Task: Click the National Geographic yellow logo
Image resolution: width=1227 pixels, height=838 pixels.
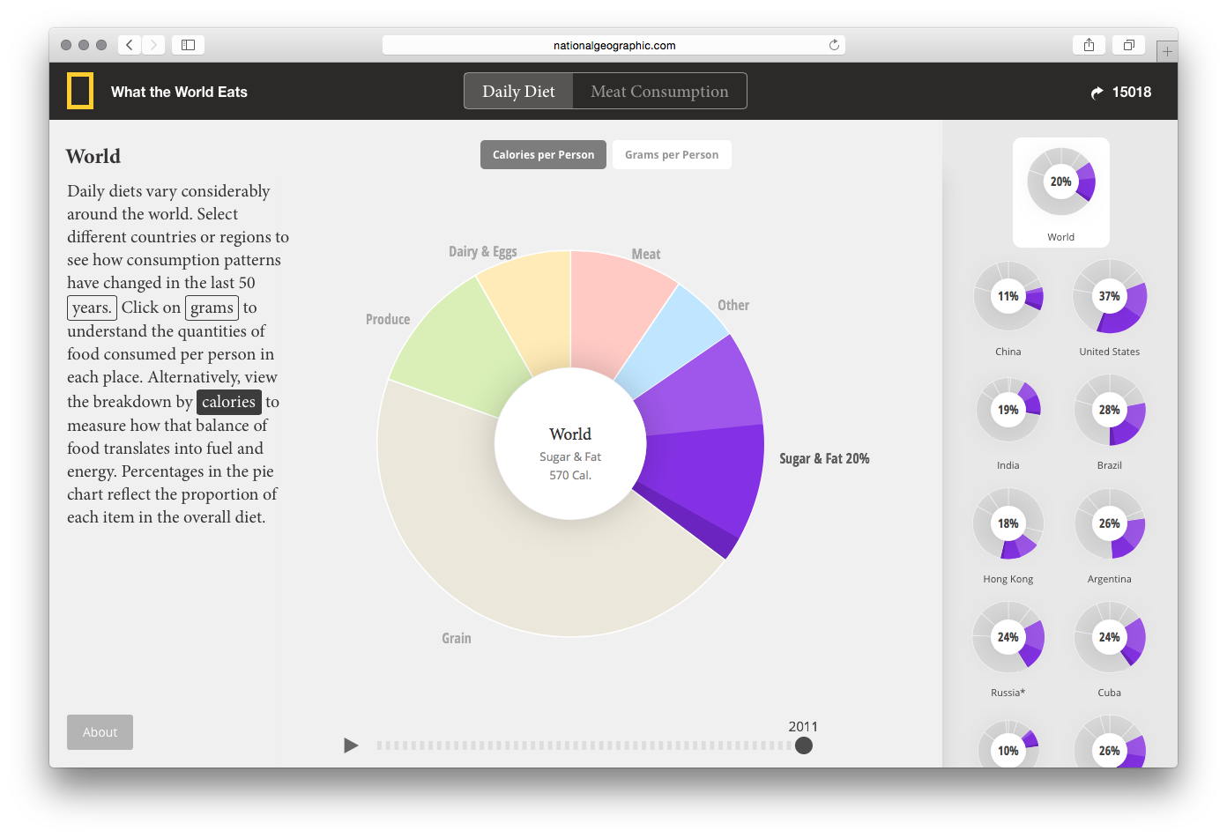Action: pyautogui.click(x=80, y=92)
